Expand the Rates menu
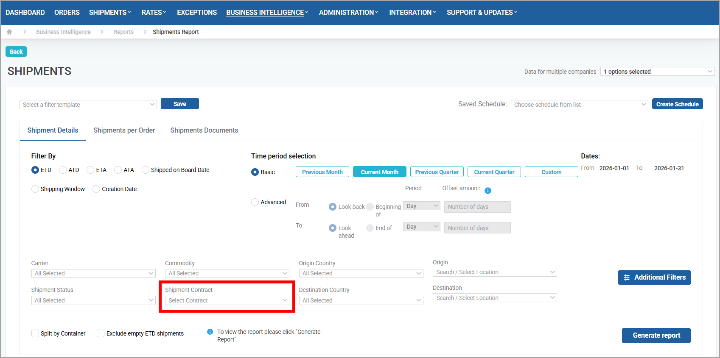The height and width of the screenshot is (358, 720). coord(154,12)
